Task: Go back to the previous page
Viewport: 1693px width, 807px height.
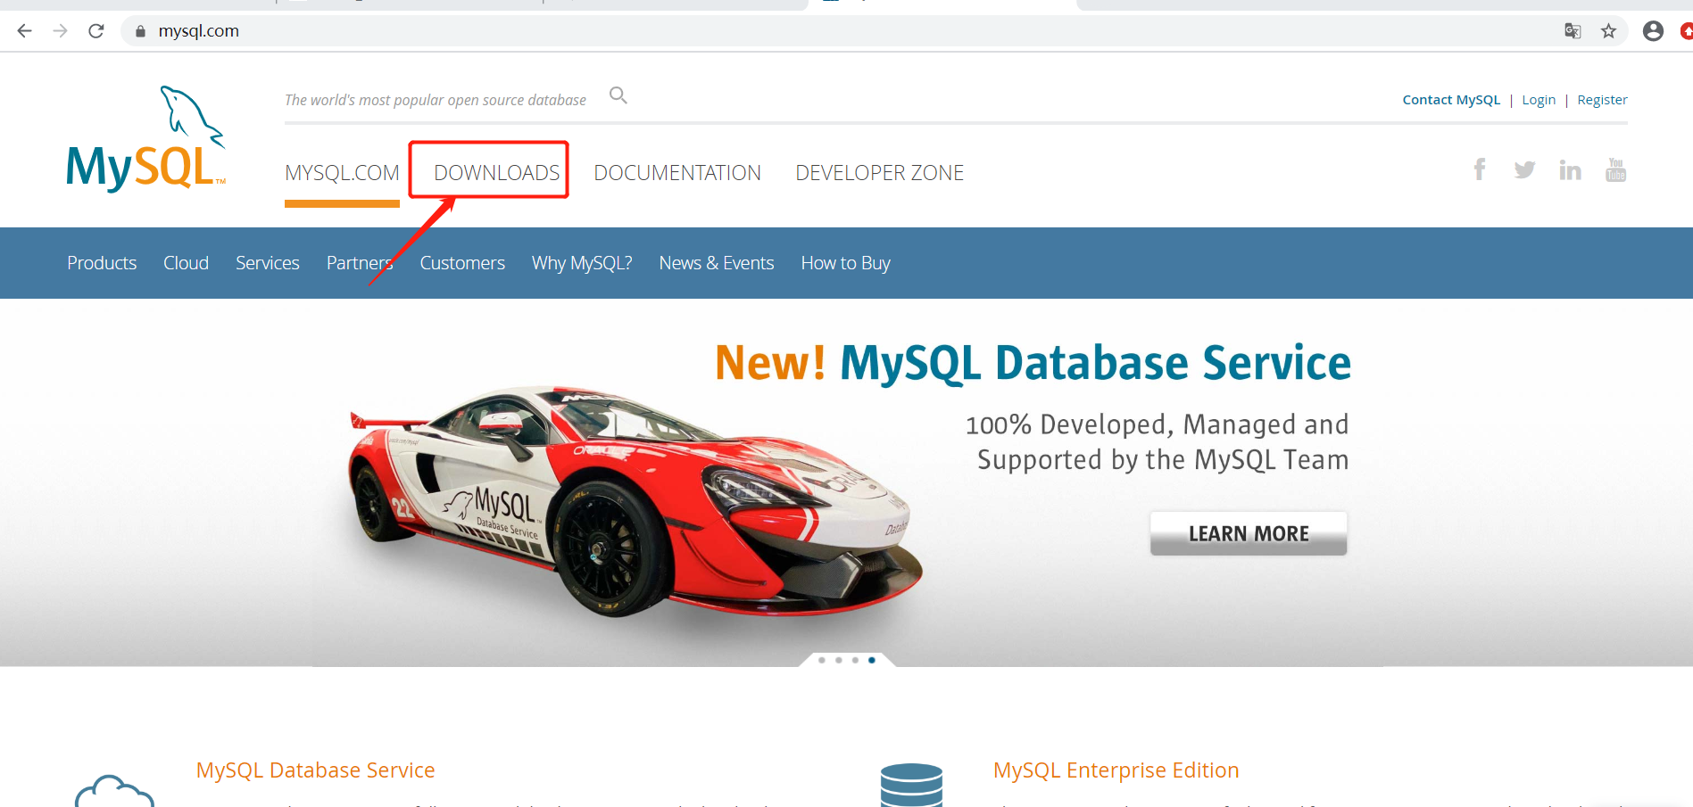Action: [x=24, y=31]
